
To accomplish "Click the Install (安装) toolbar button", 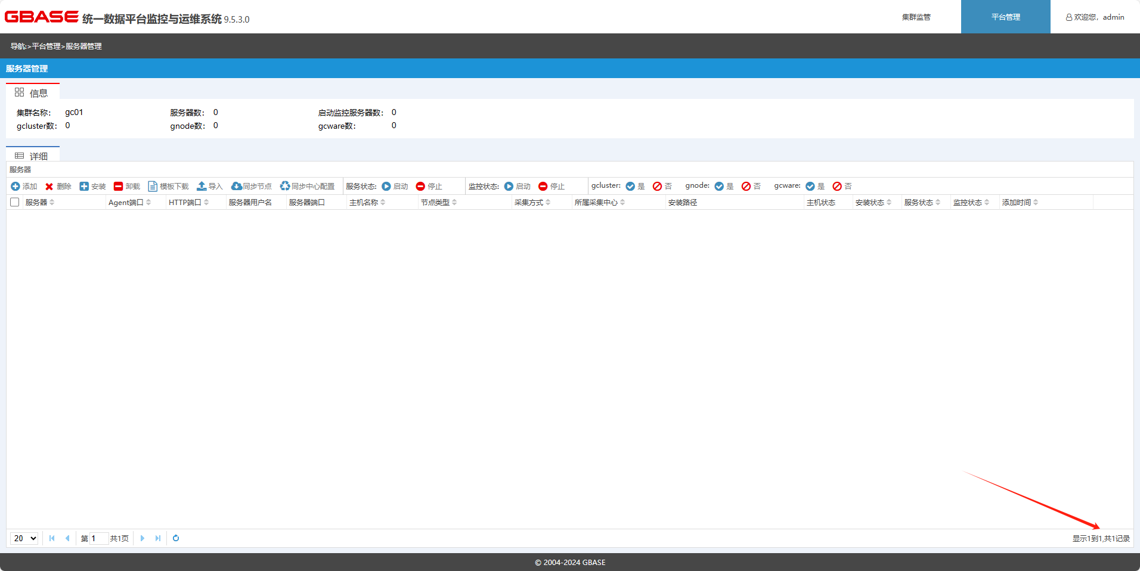I will (x=92, y=187).
